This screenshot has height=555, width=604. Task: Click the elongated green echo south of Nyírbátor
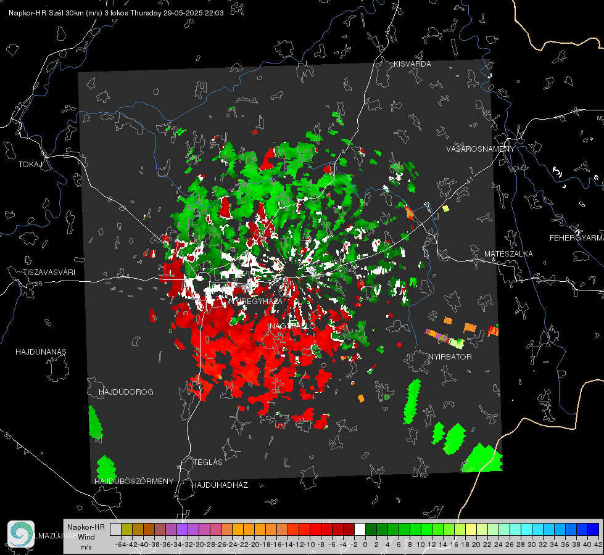click(412, 401)
